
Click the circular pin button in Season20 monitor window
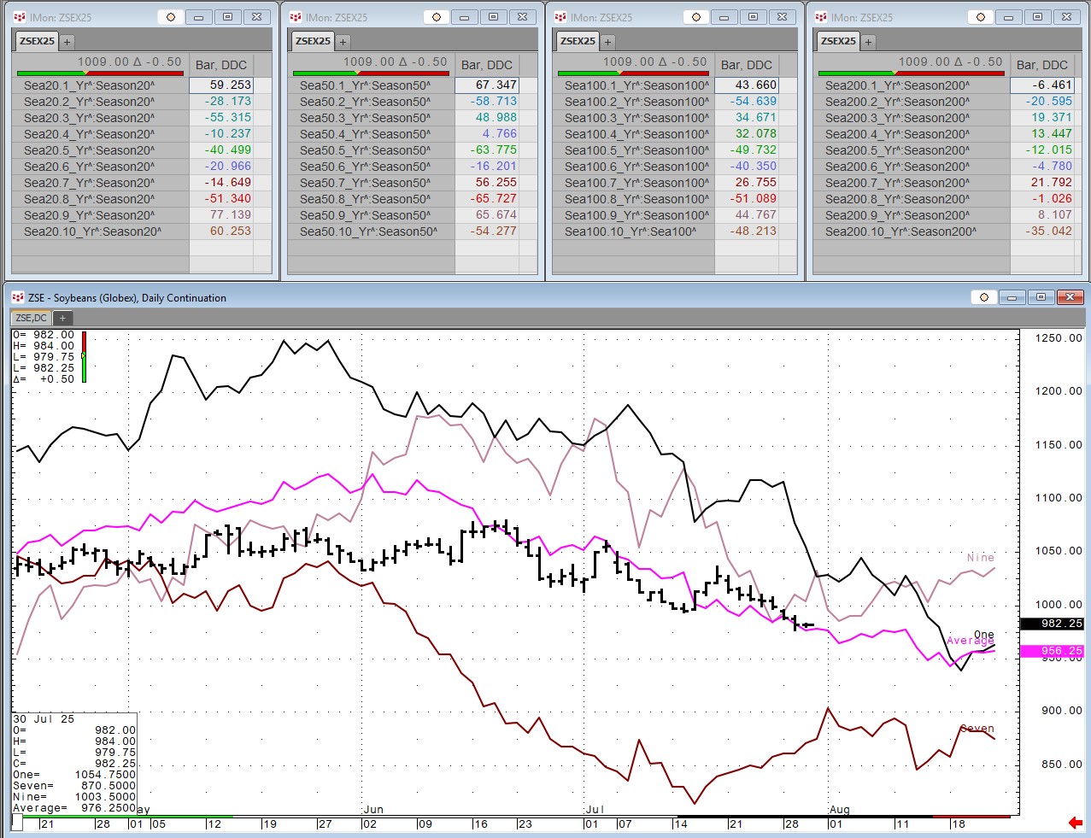click(171, 17)
